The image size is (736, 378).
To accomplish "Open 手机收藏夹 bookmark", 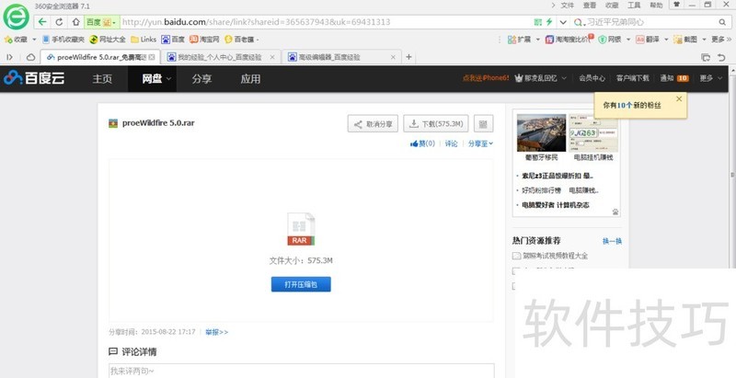I will pos(63,40).
